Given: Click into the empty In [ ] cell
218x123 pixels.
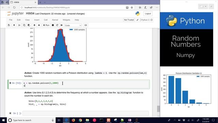Looking at the screenshot, I should [x=85, y=113].
